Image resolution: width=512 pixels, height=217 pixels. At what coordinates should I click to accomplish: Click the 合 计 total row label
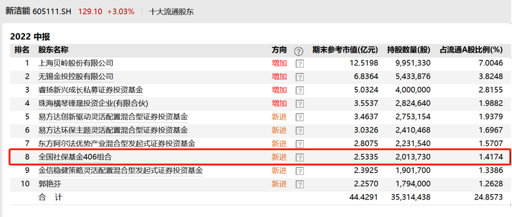click(50, 197)
